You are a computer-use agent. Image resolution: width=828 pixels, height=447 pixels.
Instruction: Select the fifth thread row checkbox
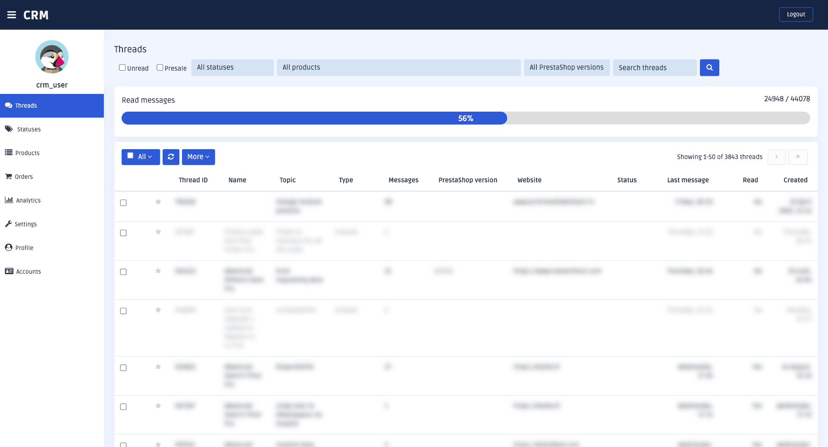pos(123,368)
